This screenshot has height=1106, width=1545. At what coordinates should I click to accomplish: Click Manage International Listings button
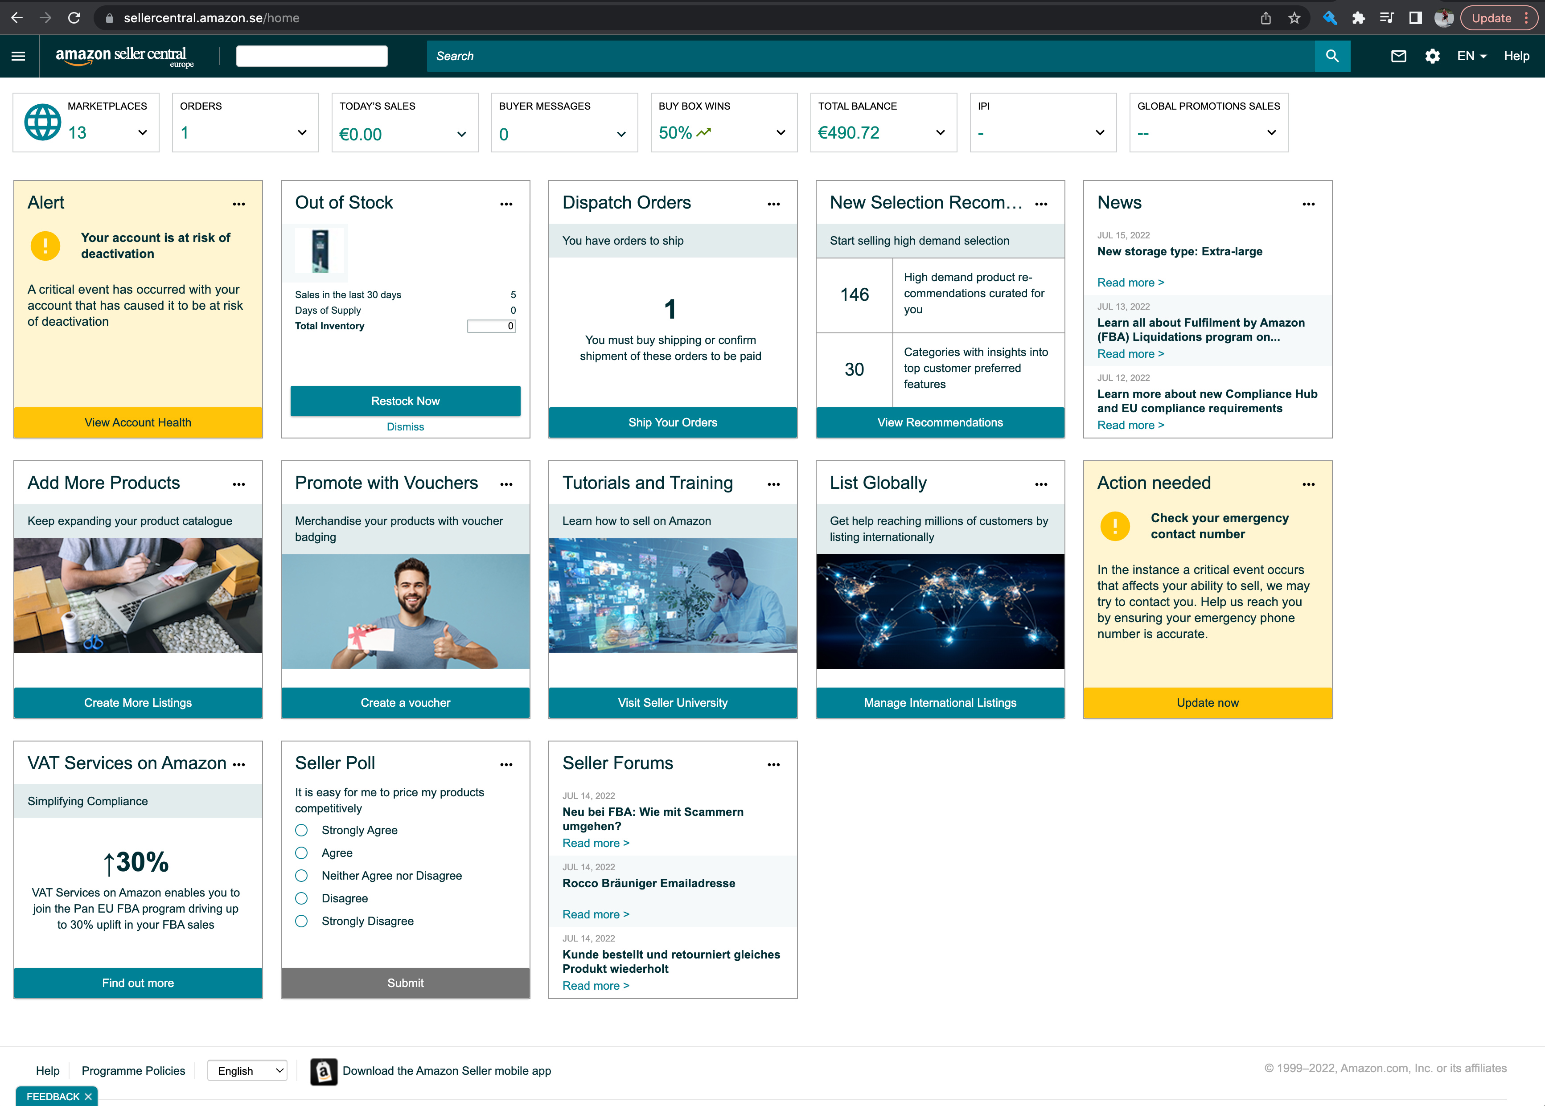[x=940, y=703]
